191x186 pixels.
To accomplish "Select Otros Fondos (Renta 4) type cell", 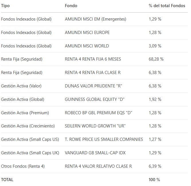I will click(x=23, y=166).
